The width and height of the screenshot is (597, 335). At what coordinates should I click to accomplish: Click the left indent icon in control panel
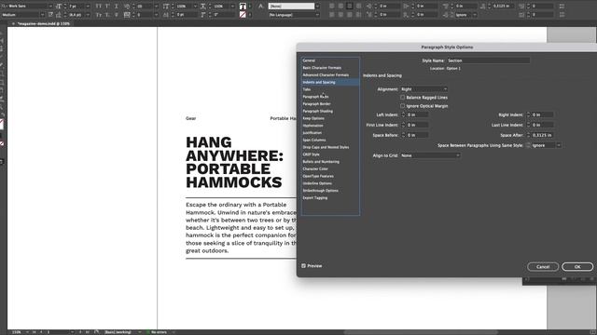pos(369,7)
